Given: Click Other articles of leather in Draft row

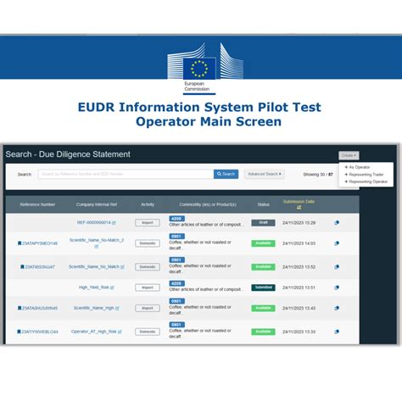Looking at the screenshot, I should pyautogui.click(x=206, y=225).
